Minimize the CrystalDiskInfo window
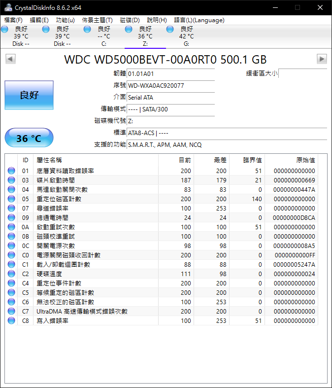Screen dimensions: 332x388 (x=275, y=8)
